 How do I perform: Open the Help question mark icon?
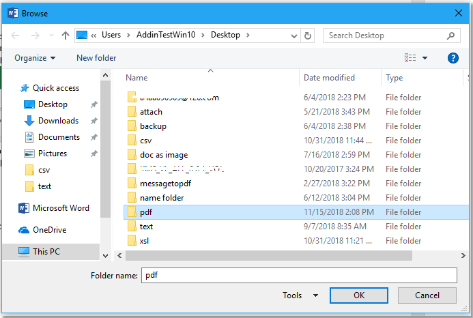tap(453, 58)
